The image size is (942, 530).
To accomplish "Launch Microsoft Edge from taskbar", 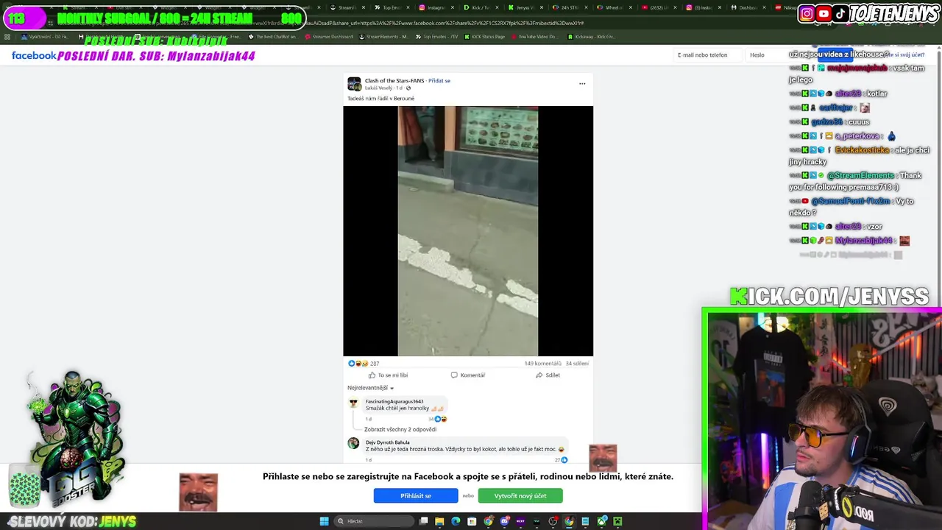I will (456, 521).
